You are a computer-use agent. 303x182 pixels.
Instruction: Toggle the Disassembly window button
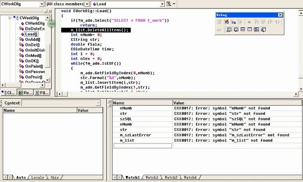point(263,30)
